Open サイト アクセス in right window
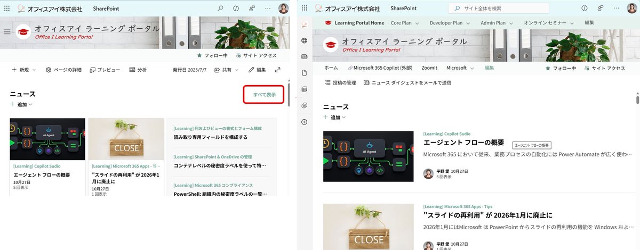 click(x=605, y=69)
